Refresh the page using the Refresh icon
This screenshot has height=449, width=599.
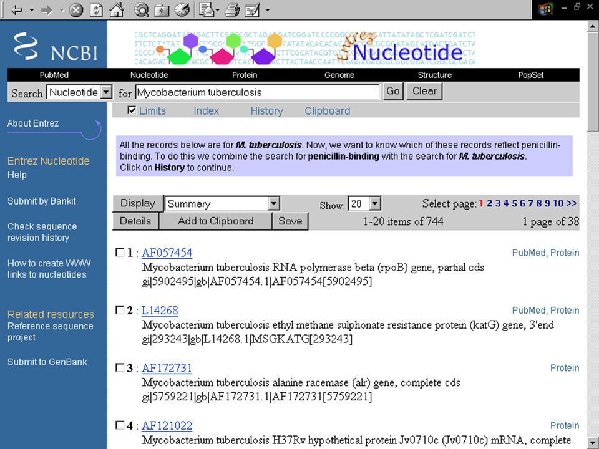pyautogui.click(x=96, y=10)
